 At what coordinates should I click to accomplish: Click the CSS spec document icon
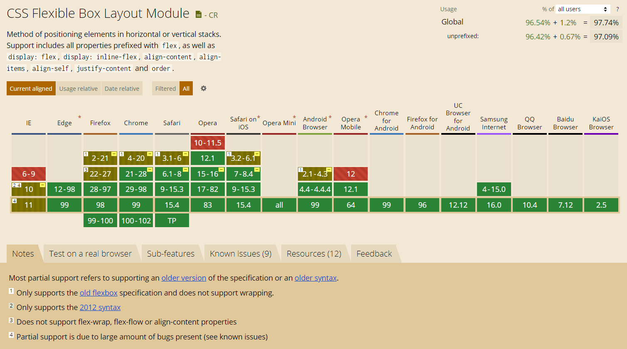[x=199, y=15]
